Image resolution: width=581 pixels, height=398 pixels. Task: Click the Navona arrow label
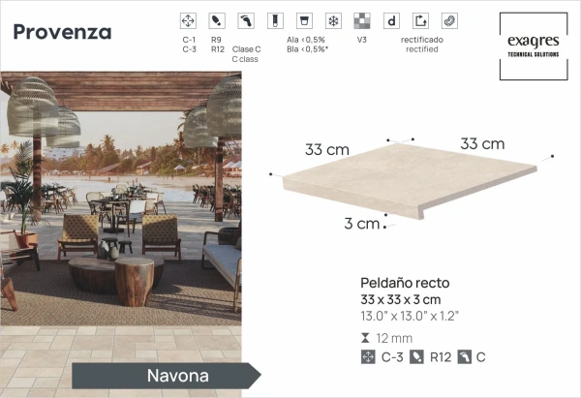(167, 376)
